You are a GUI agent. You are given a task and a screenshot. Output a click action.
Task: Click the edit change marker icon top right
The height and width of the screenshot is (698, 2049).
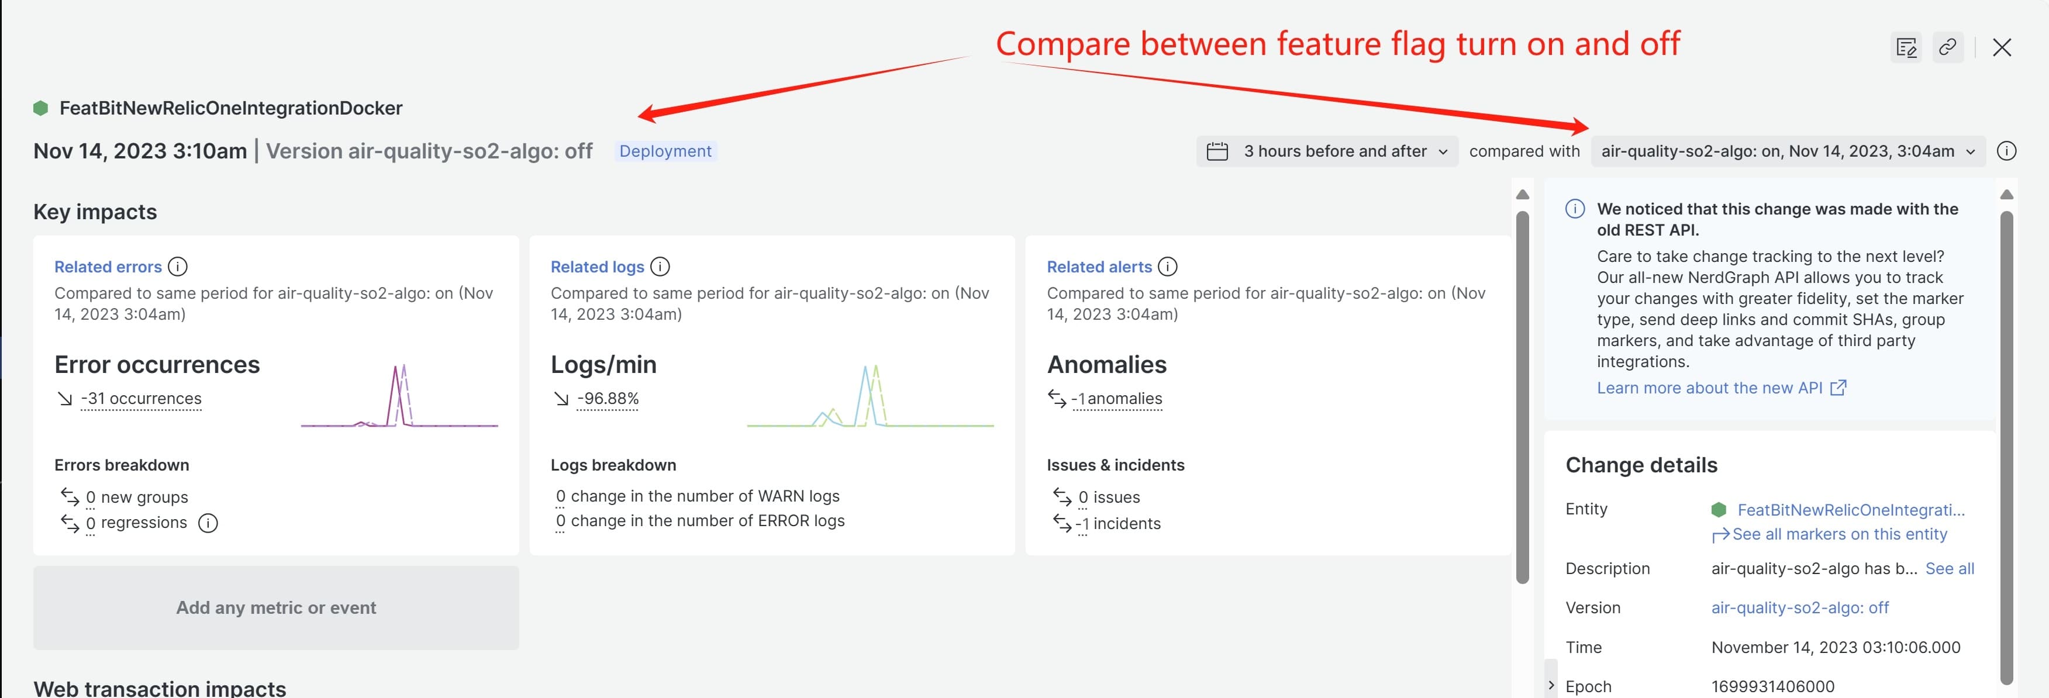(x=1906, y=48)
